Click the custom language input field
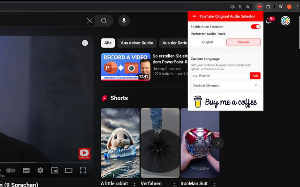 coord(220,76)
